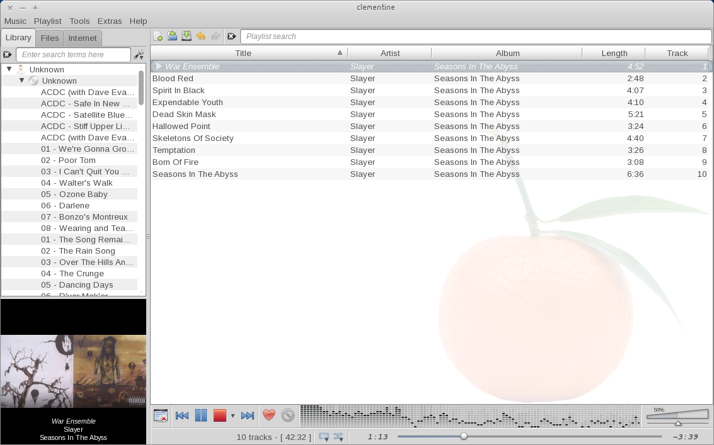Click the save playlist icon
714x445 pixels.
187,37
